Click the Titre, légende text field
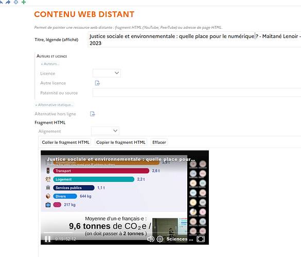Screen dimensions: 301x257 click(x=194, y=40)
